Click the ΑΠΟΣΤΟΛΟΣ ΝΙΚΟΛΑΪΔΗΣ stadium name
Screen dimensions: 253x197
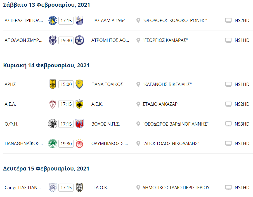171,144
